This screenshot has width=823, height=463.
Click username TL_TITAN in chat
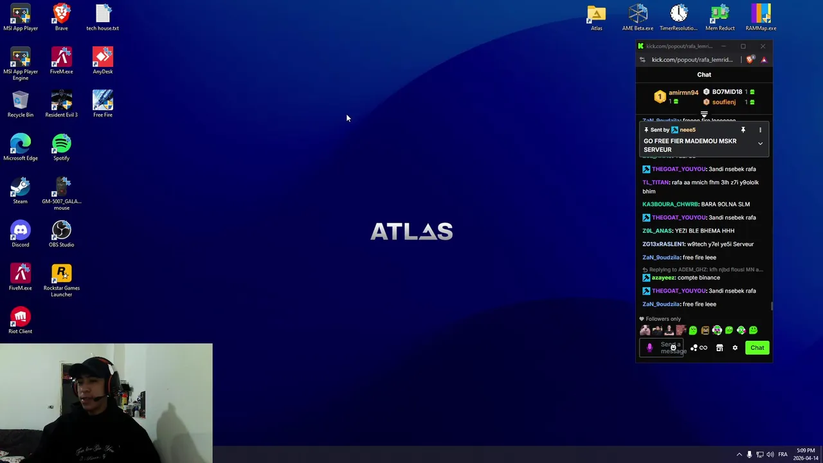(656, 183)
